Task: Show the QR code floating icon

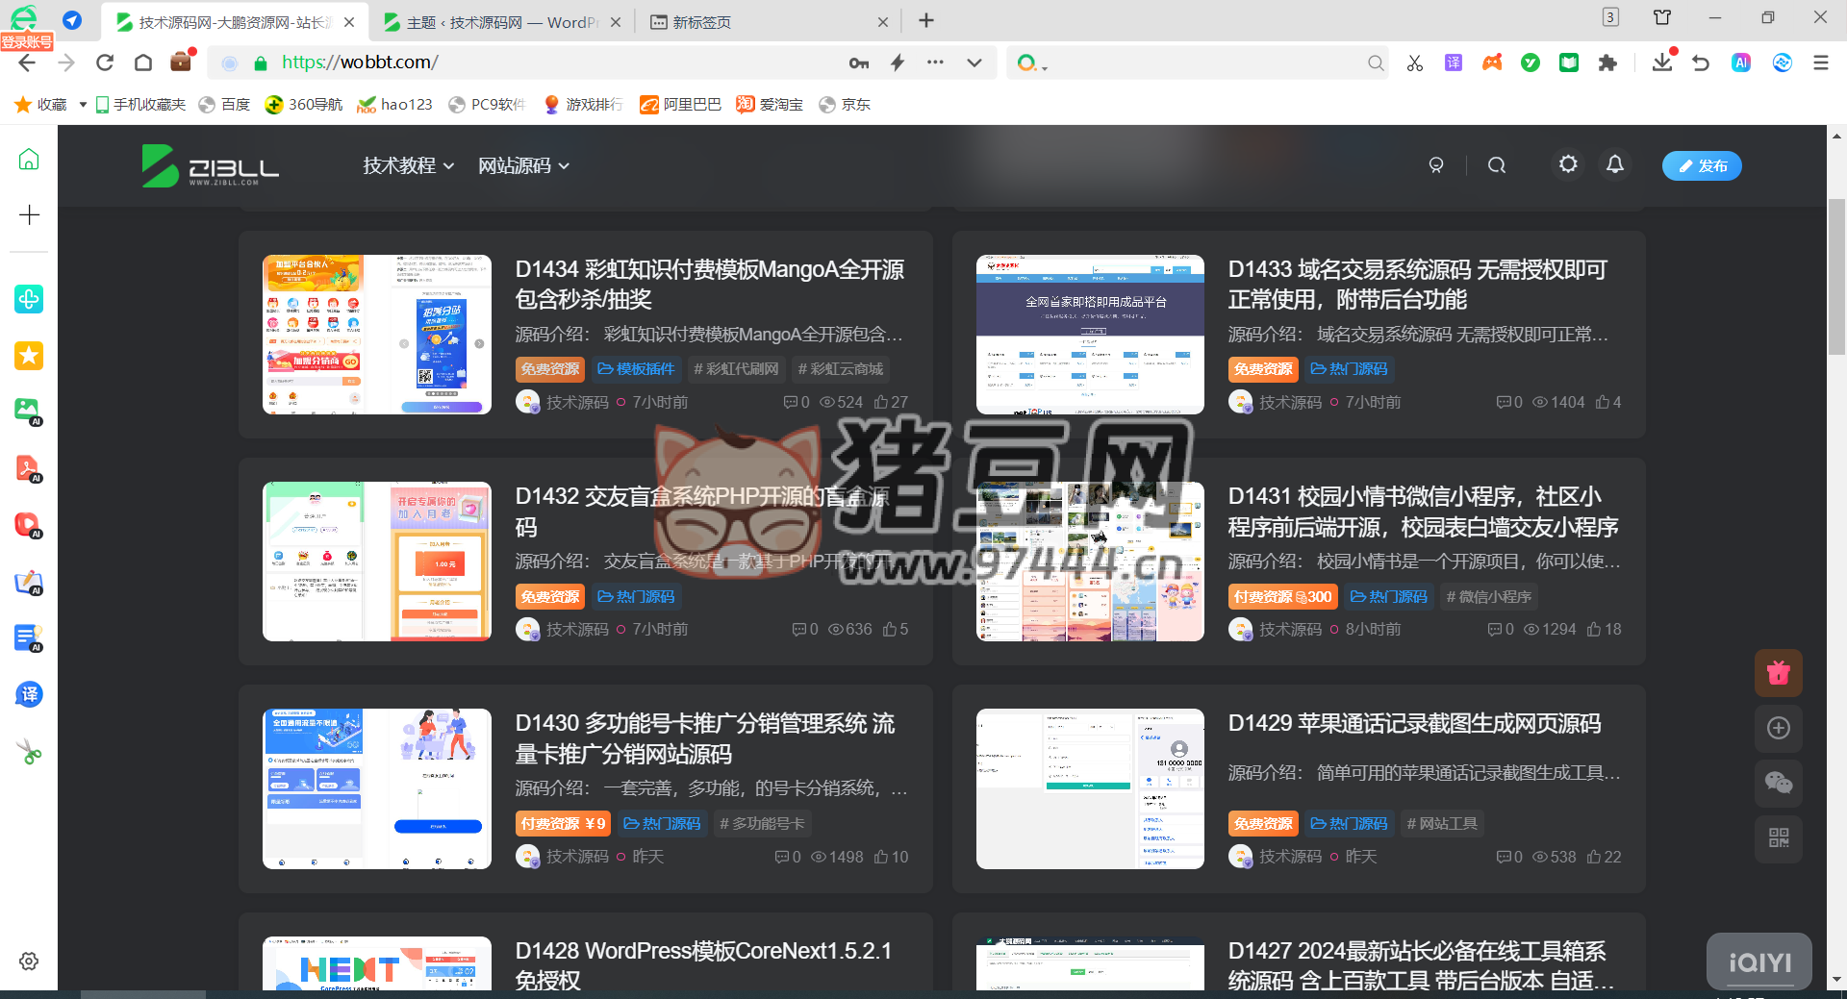Action: [1778, 837]
